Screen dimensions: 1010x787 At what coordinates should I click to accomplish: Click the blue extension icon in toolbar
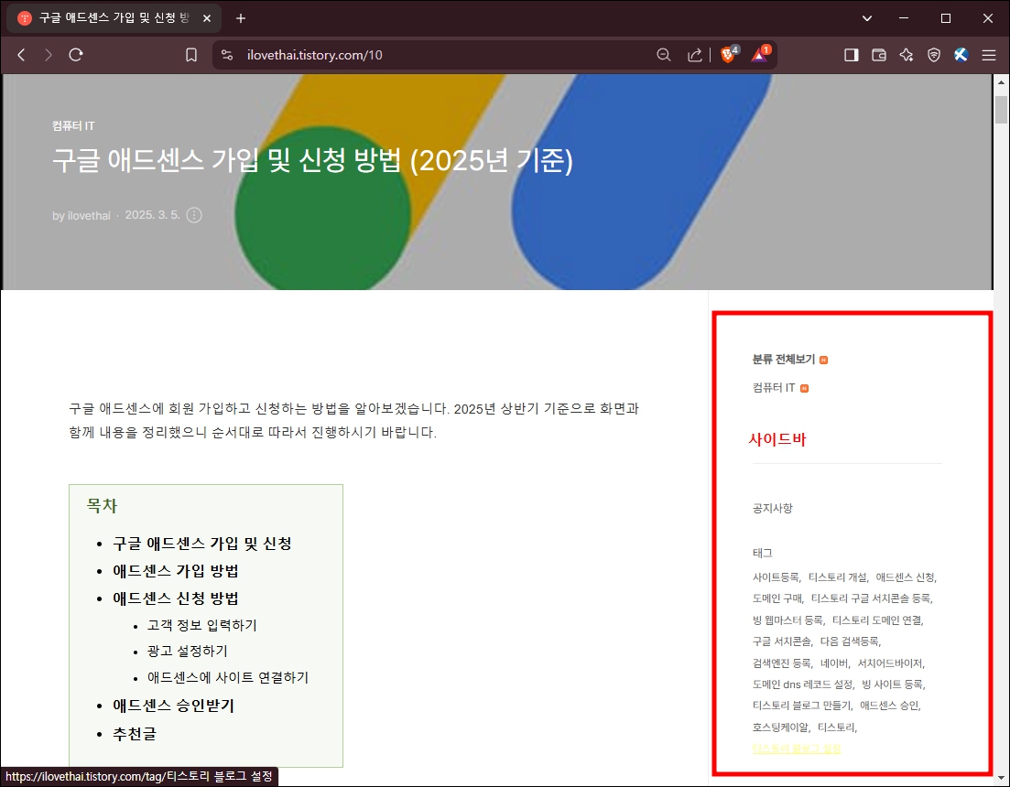tap(961, 55)
